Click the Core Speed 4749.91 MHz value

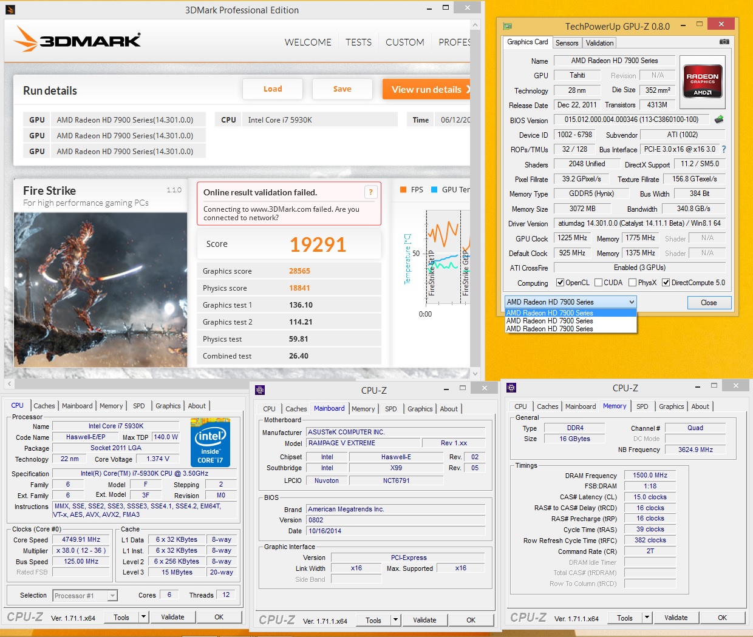(81, 539)
